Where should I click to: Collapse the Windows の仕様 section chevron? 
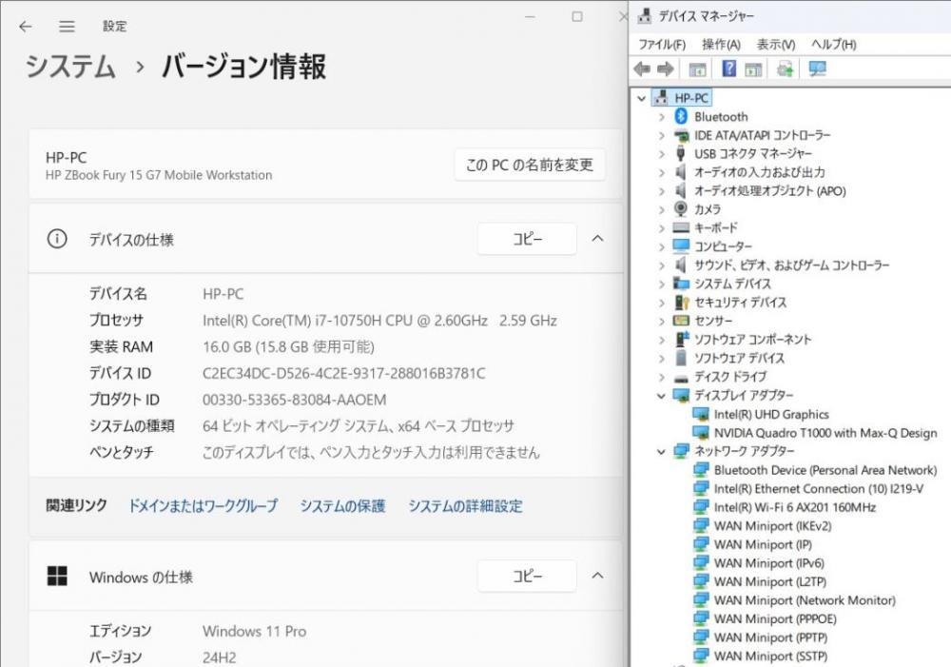point(597,576)
